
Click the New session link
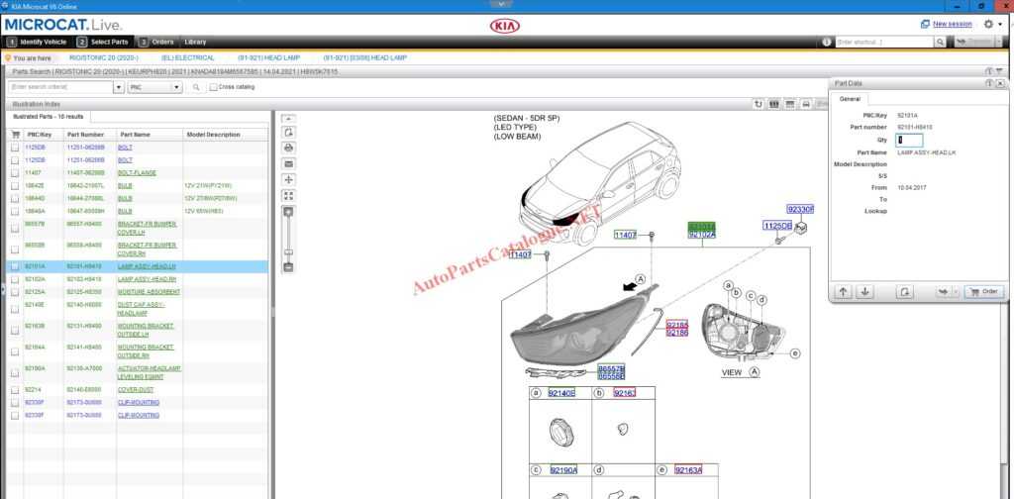click(952, 24)
